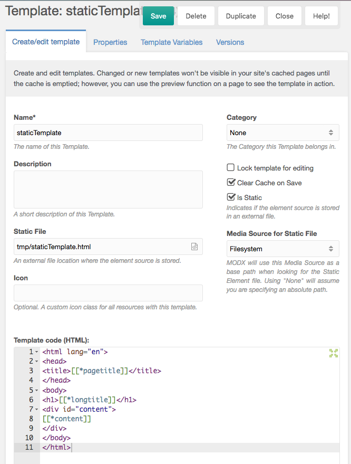Image resolution: width=351 pixels, height=464 pixels.
Task: Collapse the head tag fold on line 2
Action: 37,362
